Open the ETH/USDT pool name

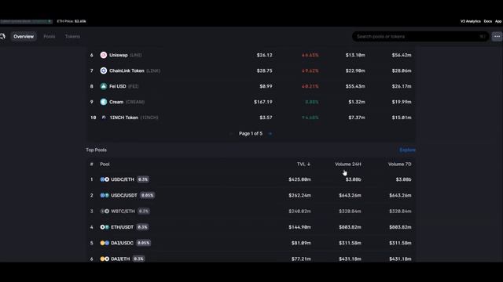(123, 227)
